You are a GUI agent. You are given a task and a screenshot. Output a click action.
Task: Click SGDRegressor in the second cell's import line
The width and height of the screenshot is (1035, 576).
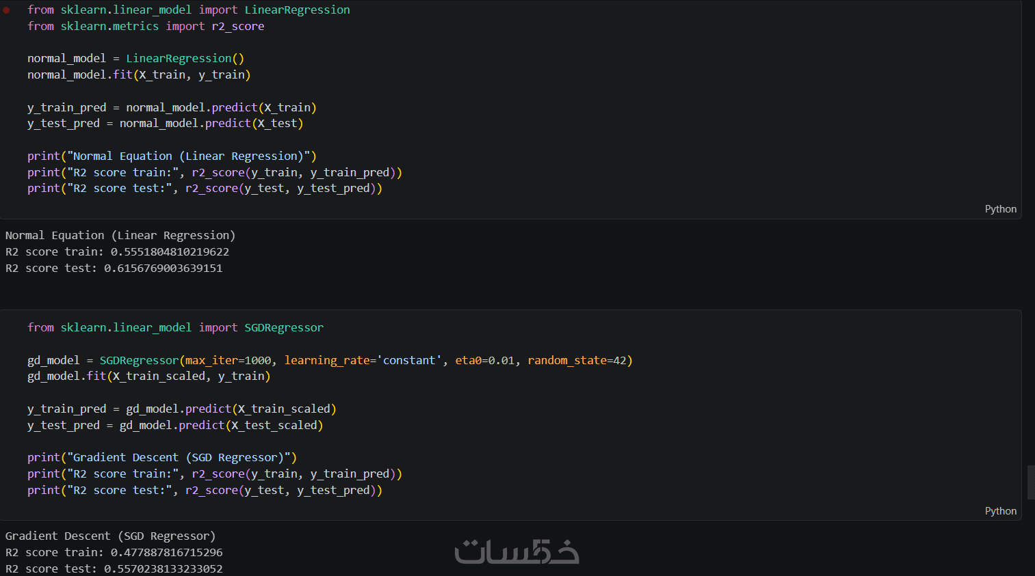[x=284, y=328]
